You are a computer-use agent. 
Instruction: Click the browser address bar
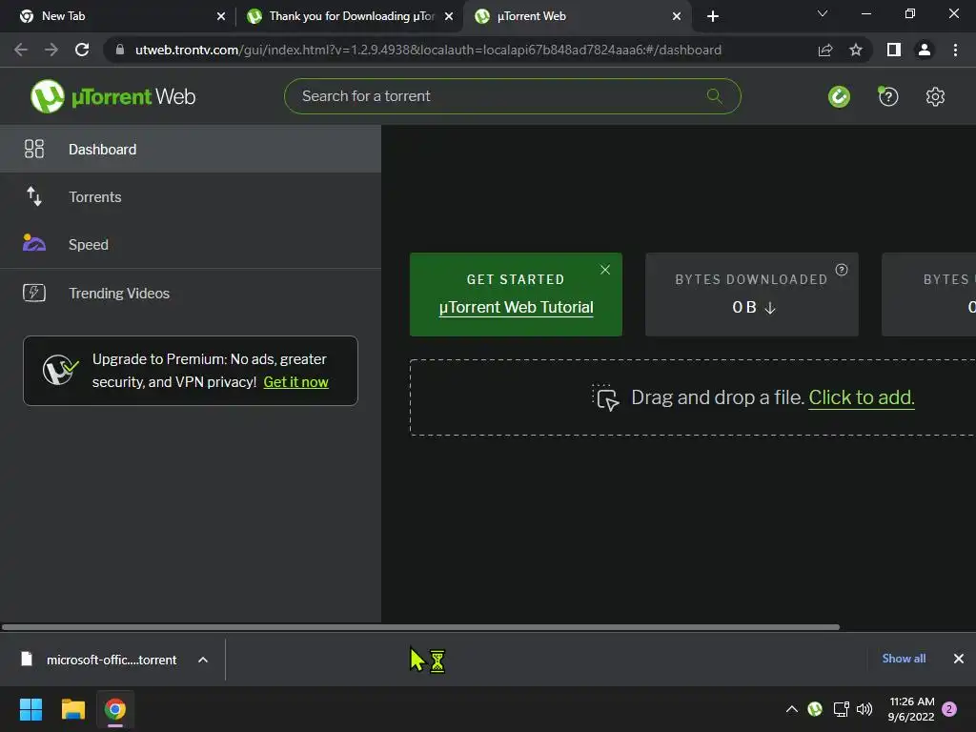428,50
